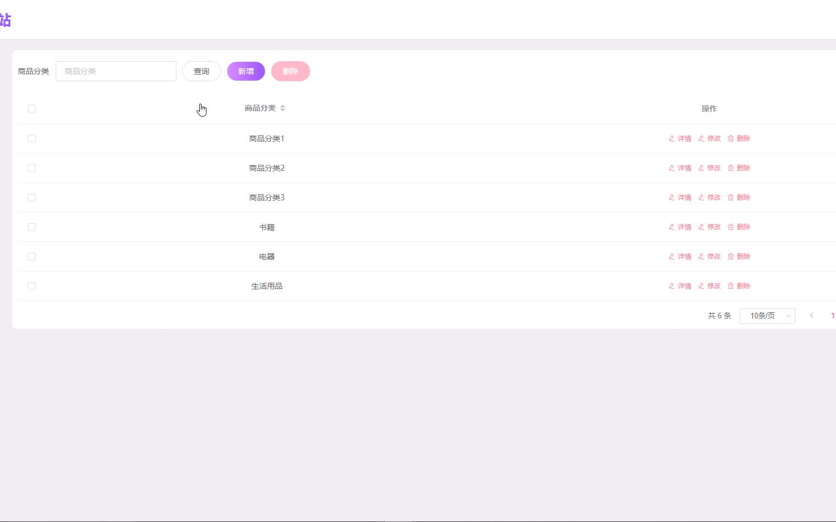Click the 共 6 条 total count text
The image size is (836, 522).
[x=719, y=316]
